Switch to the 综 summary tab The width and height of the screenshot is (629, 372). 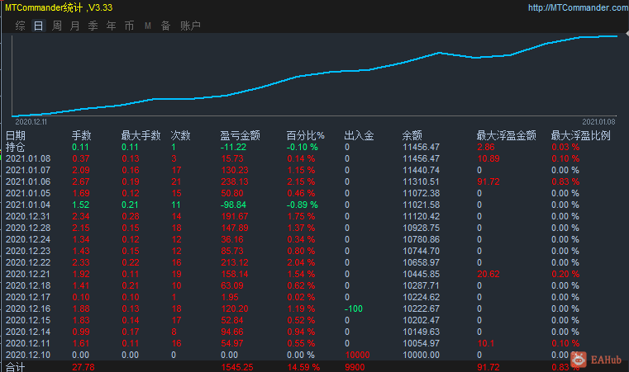tap(20, 26)
